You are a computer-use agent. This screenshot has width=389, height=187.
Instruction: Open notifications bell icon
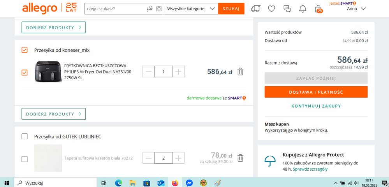(303, 9)
